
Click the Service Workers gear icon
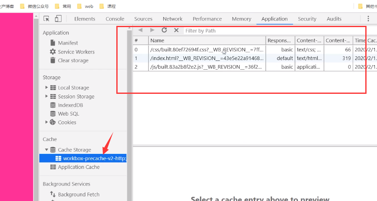click(53, 52)
